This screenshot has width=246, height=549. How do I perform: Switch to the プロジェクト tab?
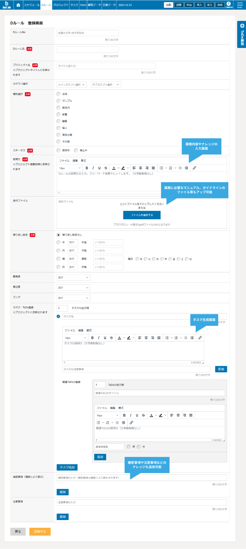point(61,5)
